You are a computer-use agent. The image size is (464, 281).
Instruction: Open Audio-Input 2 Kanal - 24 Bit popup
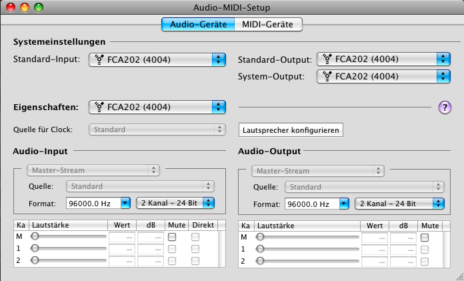pos(175,203)
